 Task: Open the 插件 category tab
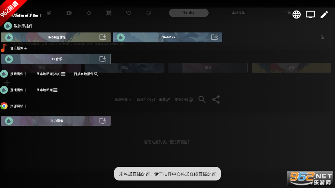(291, 68)
